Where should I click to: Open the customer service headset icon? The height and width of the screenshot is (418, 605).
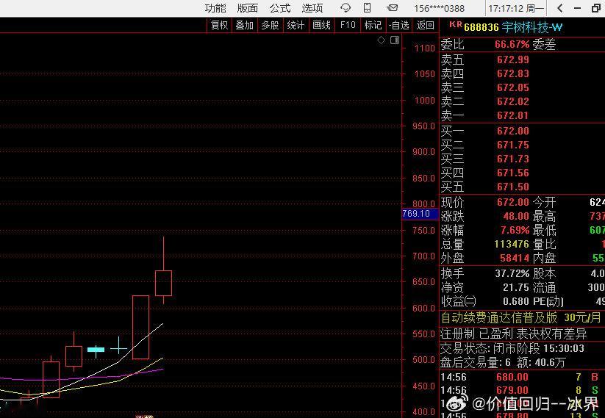346,7
